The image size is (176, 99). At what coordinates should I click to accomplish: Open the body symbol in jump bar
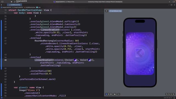(38, 7)
